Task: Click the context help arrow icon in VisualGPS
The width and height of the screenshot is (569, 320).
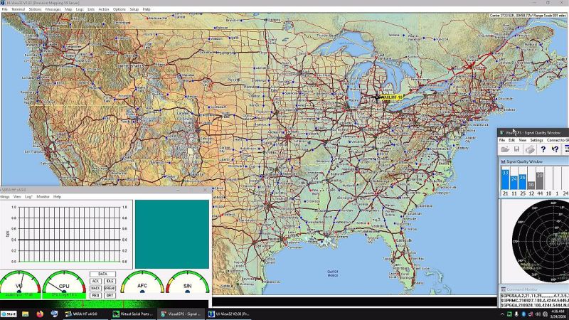Action: pos(555,149)
